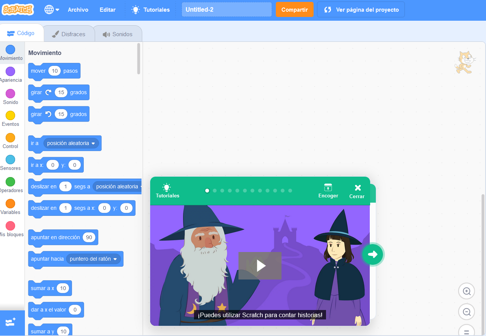Select the Movimiento block category
This screenshot has width=486, height=336.
(11, 53)
